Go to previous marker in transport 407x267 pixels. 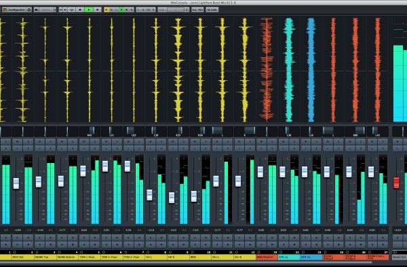point(60,10)
